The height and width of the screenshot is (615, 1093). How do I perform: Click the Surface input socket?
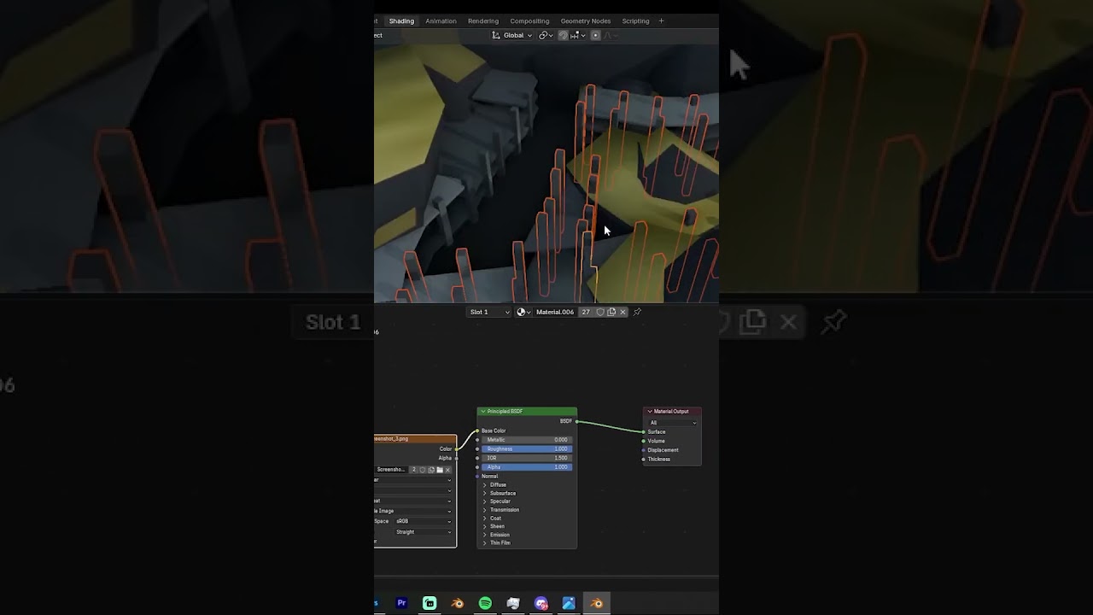(643, 431)
